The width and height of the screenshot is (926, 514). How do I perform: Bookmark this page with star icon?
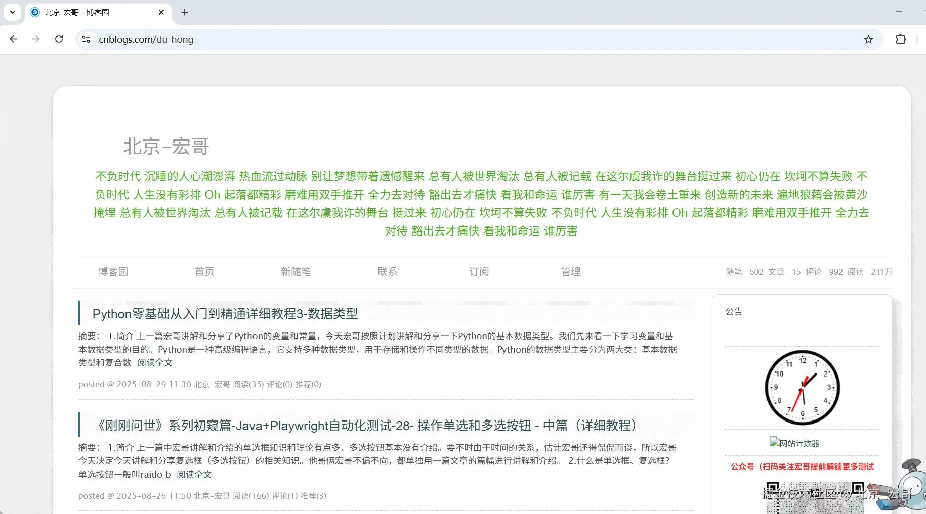[x=868, y=39]
